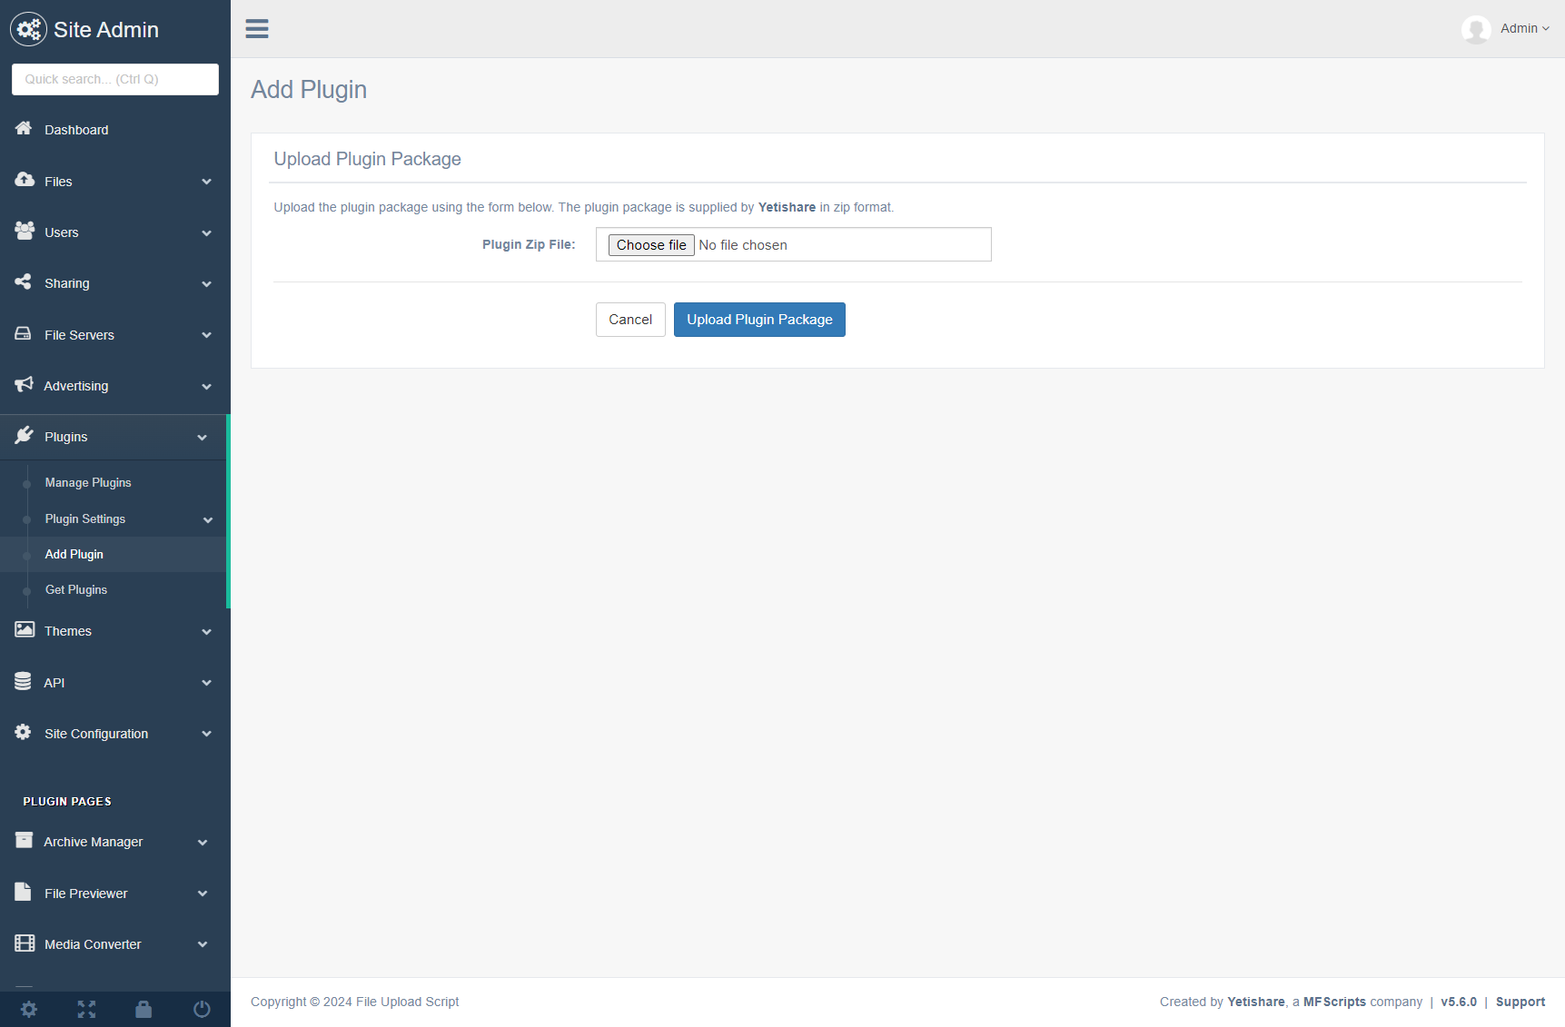This screenshot has height=1027, width=1565.
Task: Click the fullscreen expand icon in bottom bar
Action: pos(86,1009)
